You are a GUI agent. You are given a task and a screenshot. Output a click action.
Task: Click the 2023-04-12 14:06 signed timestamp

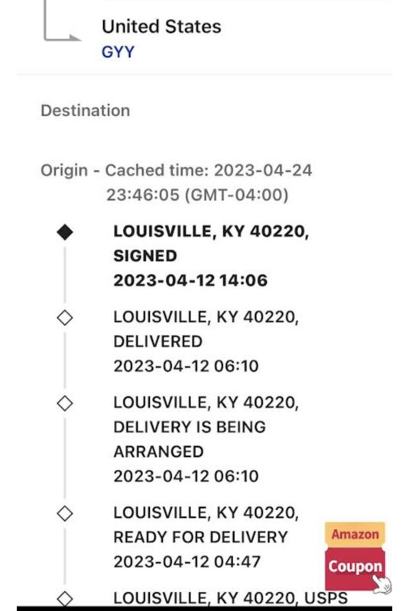(190, 280)
